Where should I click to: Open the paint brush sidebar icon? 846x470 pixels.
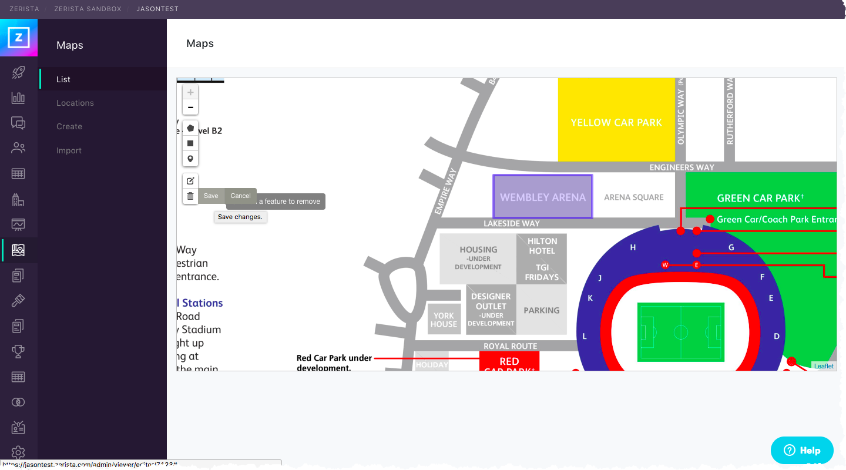[x=18, y=300]
